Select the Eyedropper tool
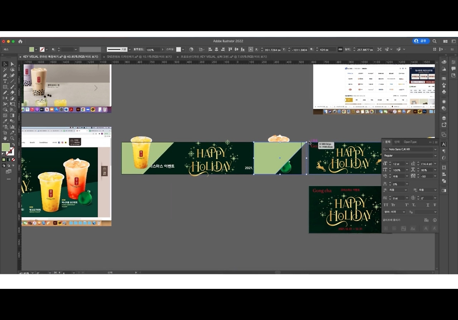 point(5,121)
